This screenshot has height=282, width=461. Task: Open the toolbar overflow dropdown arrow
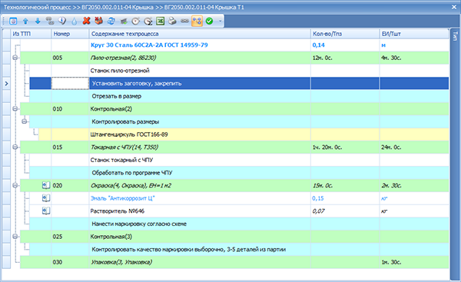coord(220,22)
